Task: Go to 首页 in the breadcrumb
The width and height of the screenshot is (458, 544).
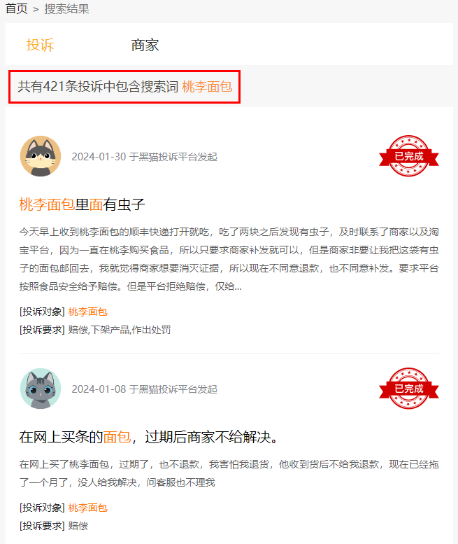Action: tap(17, 8)
